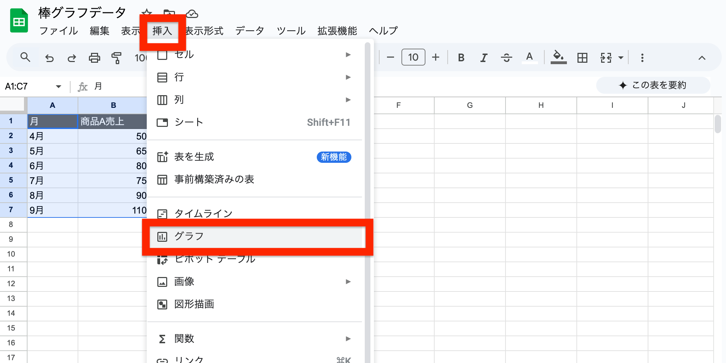The height and width of the screenshot is (363, 726).
Task: Expand the merge cells options arrow
Action: (621, 57)
